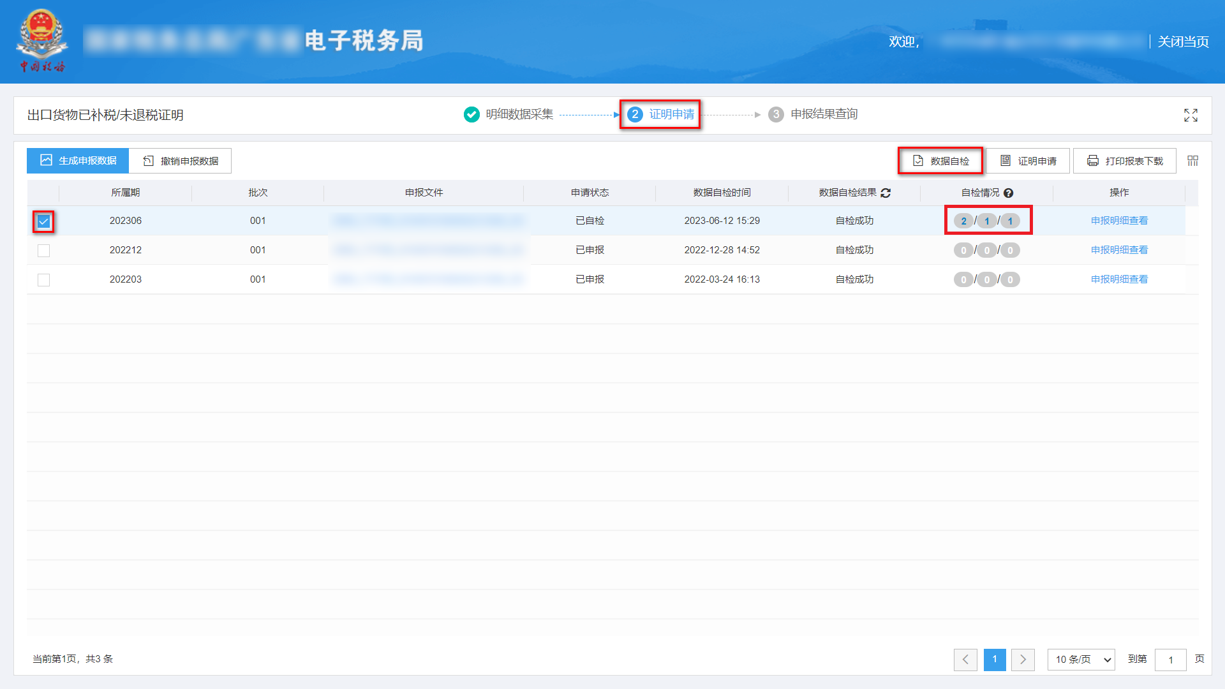Open 申报明细查看 link for 202212 row
1225x689 pixels.
point(1119,250)
